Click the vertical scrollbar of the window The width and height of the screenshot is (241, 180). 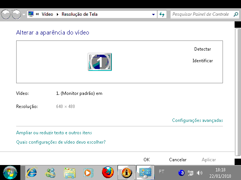[238, 92]
